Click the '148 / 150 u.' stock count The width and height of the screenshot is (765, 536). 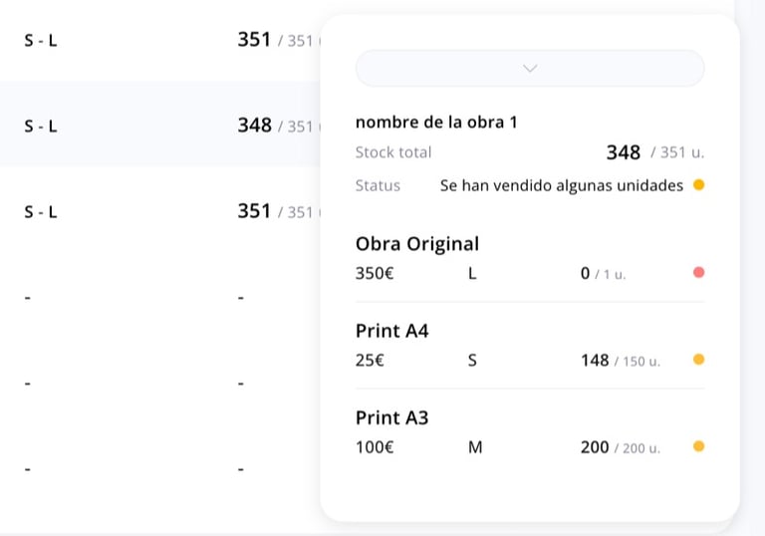point(620,360)
